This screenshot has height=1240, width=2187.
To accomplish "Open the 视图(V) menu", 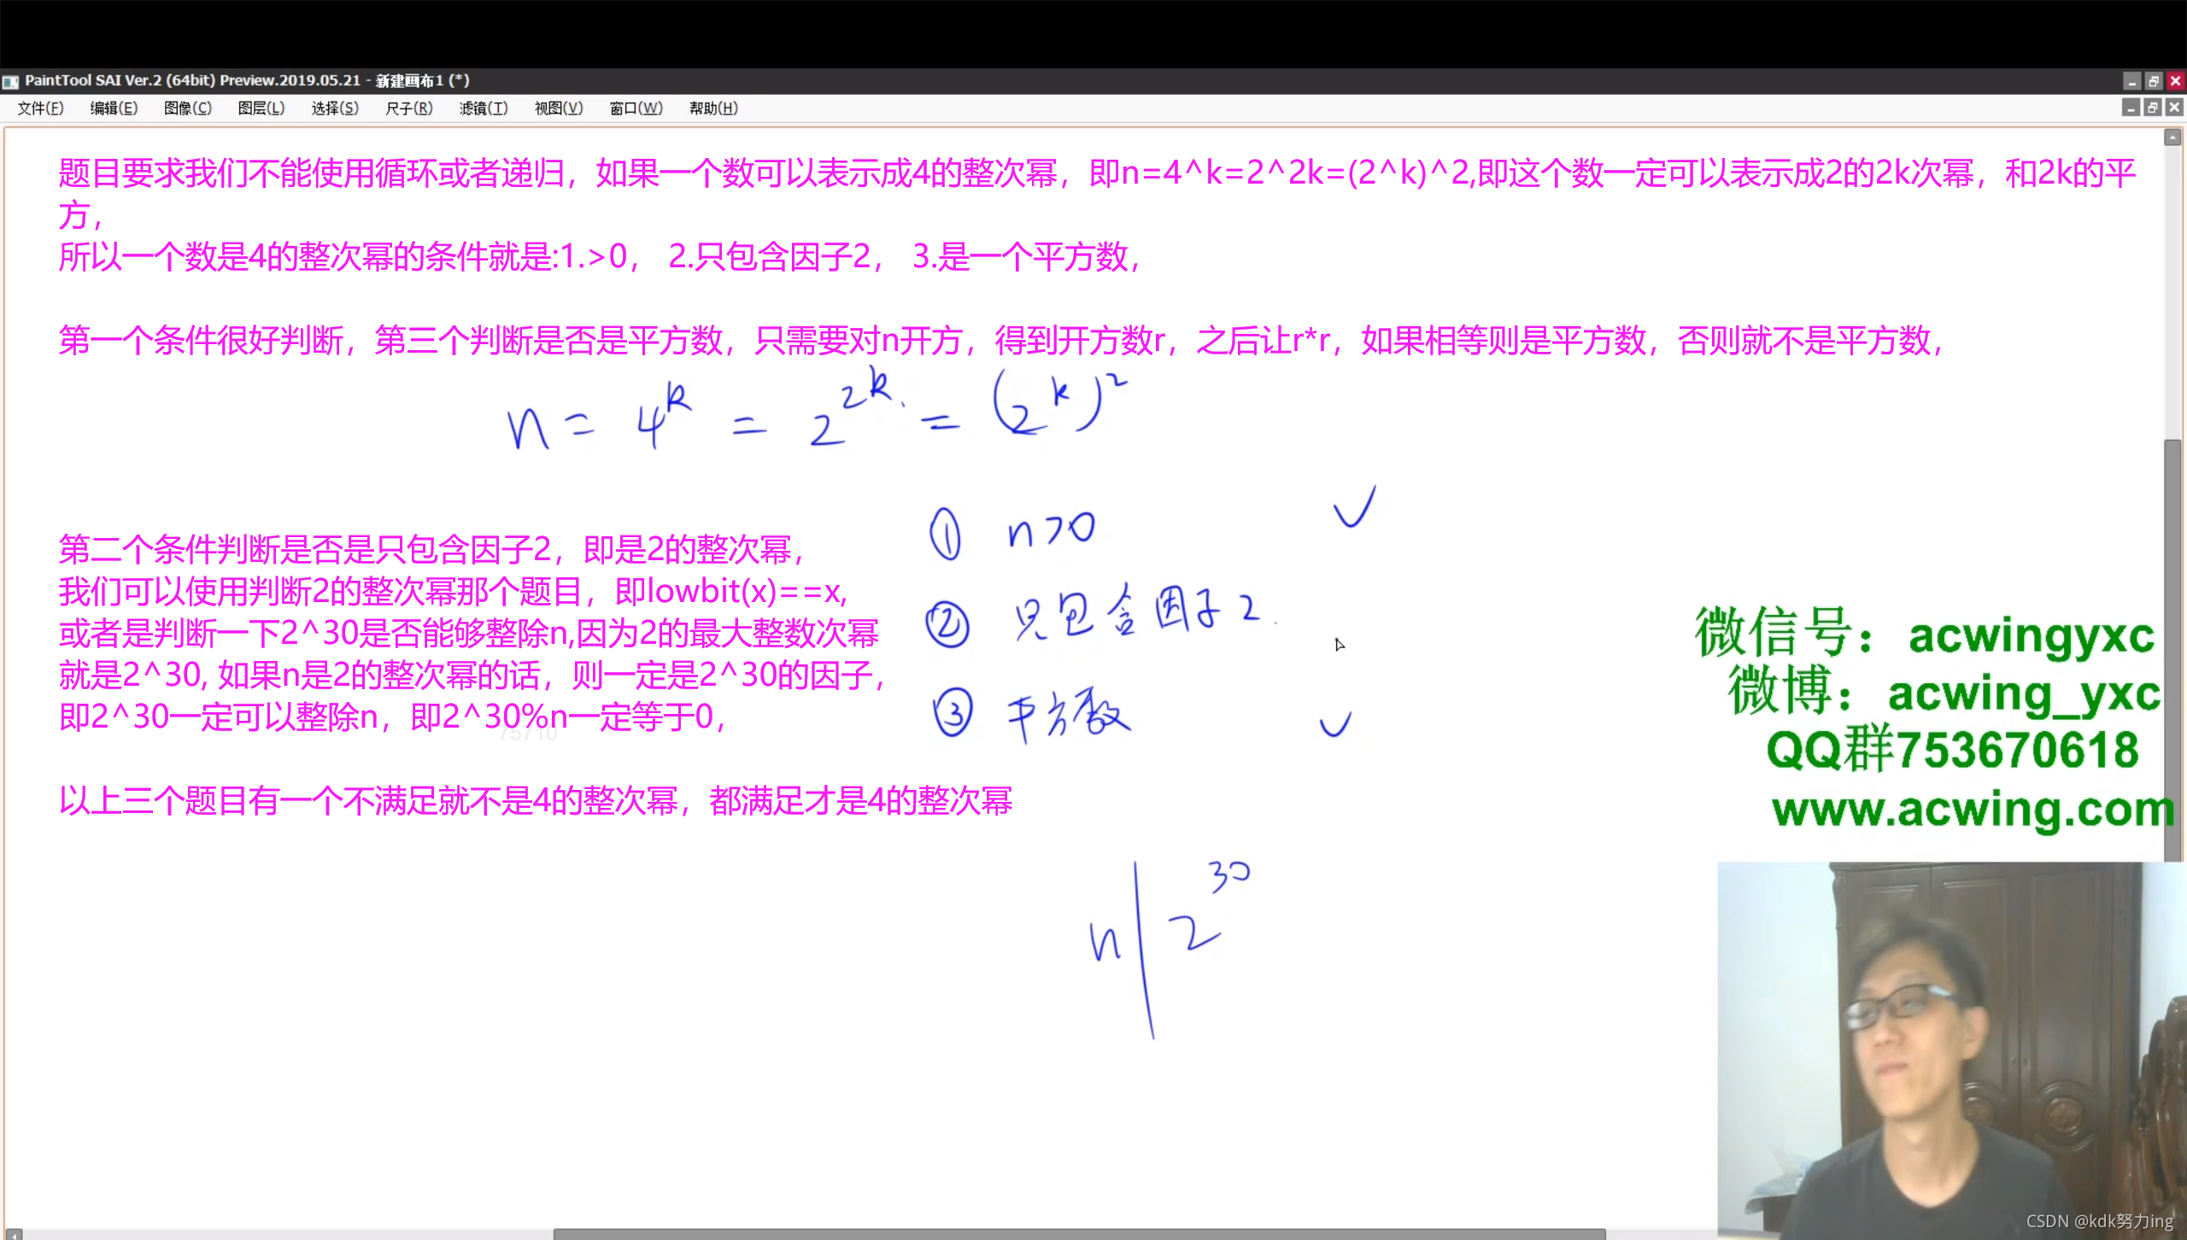I will click(x=559, y=108).
